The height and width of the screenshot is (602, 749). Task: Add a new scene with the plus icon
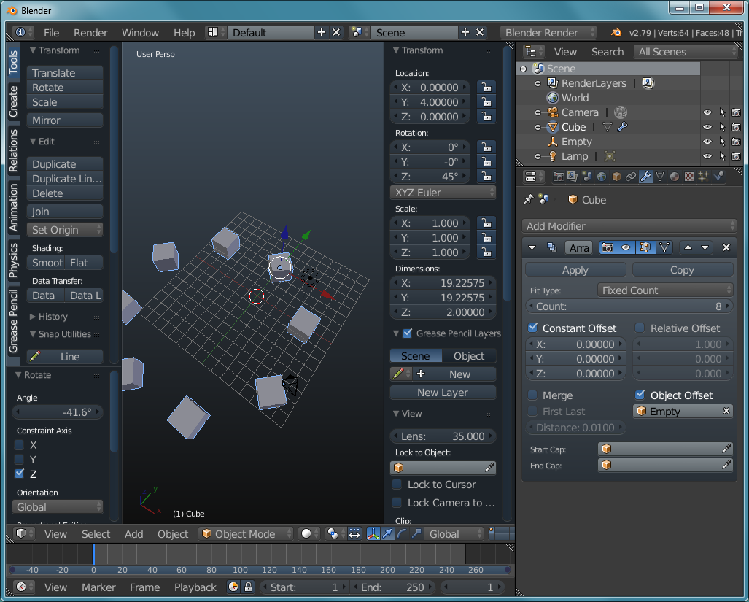465,32
